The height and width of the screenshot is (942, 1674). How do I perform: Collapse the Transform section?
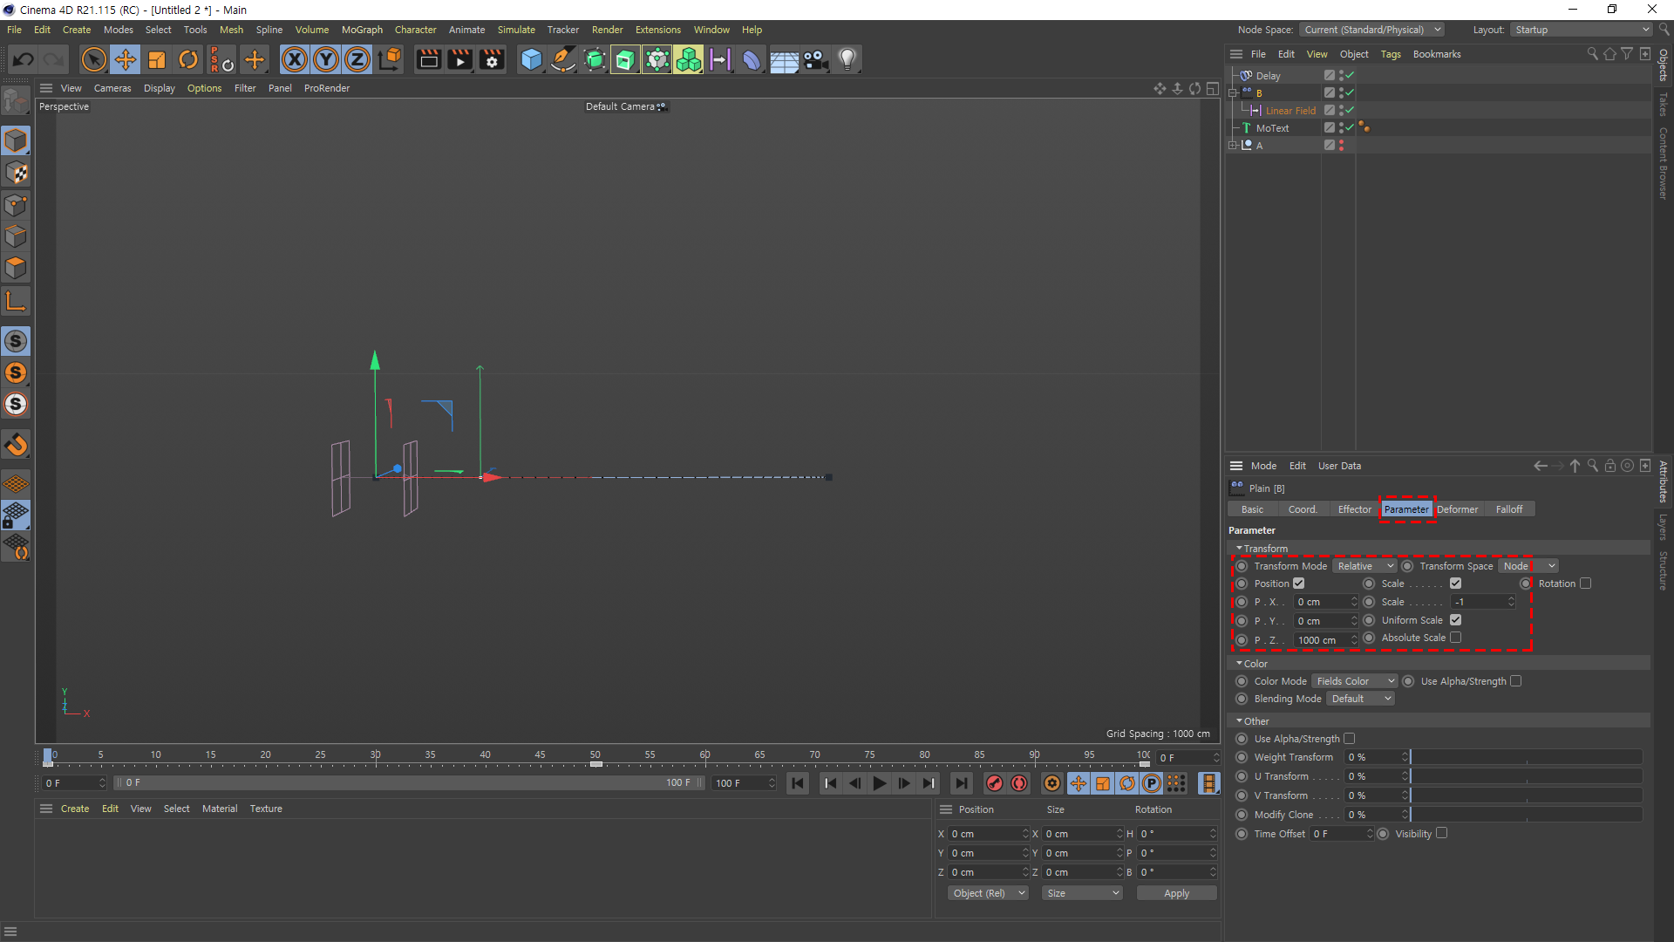click(x=1240, y=549)
